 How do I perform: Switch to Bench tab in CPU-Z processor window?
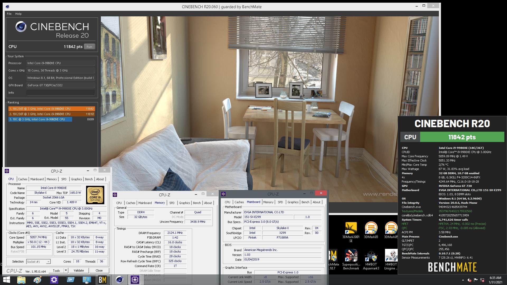(89, 179)
